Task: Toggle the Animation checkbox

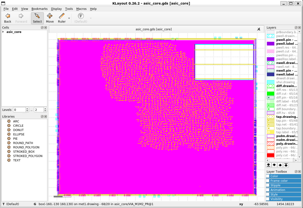Action: [x=268, y=190]
